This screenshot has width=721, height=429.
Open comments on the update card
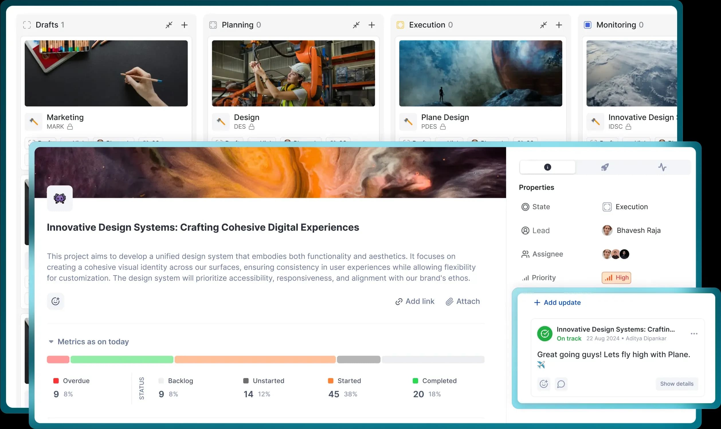pyautogui.click(x=561, y=384)
